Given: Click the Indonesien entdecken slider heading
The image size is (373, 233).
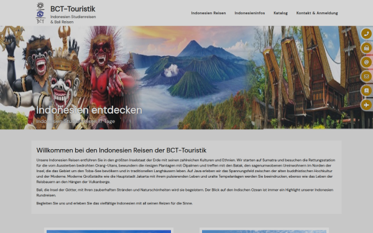Looking at the screenshot, I should [x=89, y=110].
